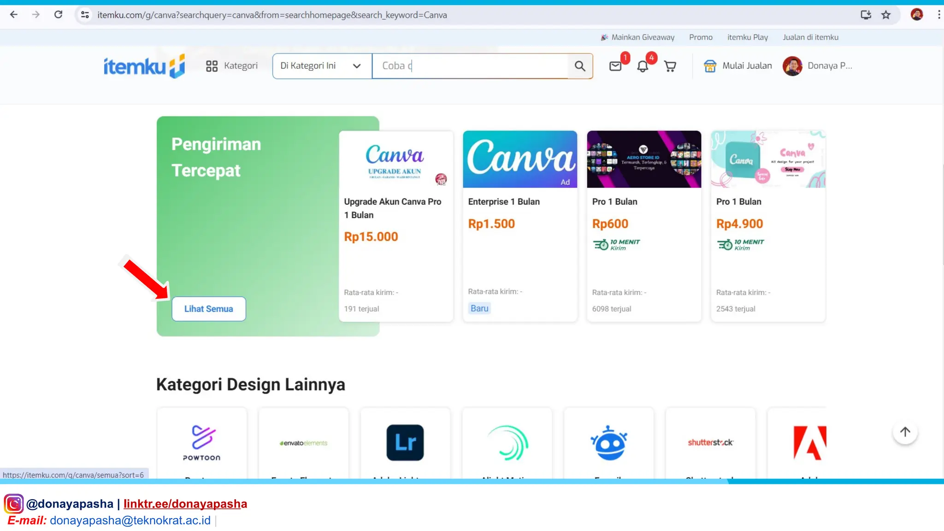Open the Donaya P... profile menu
Screen dimensions: 944x531
(x=818, y=66)
